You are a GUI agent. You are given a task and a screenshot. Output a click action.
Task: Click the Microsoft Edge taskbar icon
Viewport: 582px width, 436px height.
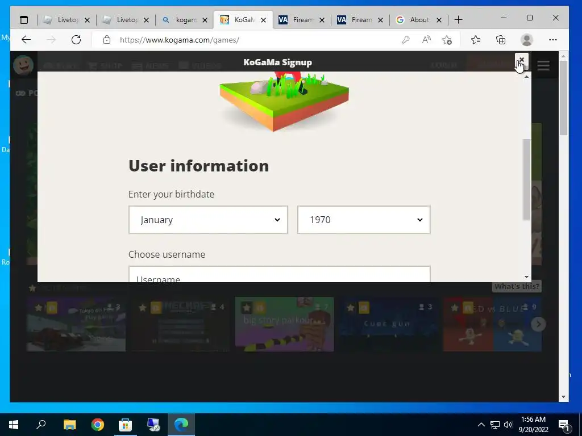tap(181, 425)
